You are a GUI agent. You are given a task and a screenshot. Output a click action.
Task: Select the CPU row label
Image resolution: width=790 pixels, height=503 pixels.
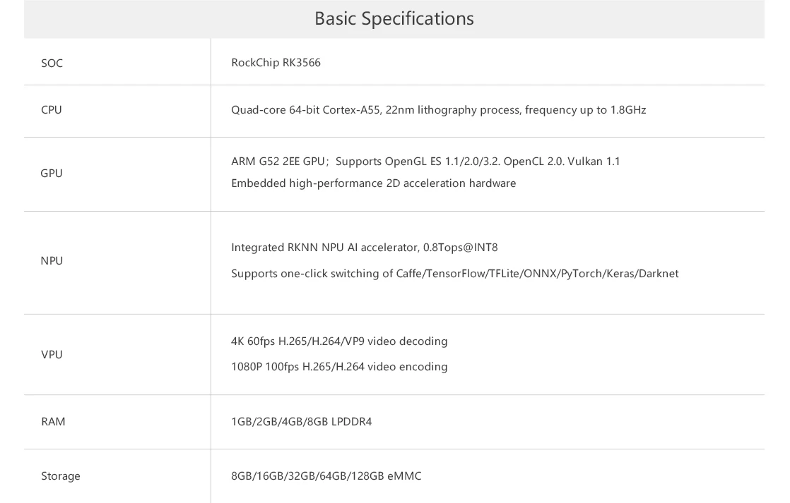pos(52,109)
